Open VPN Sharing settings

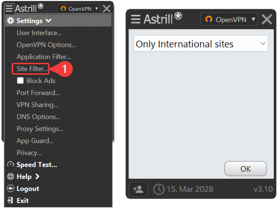(x=37, y=105)
